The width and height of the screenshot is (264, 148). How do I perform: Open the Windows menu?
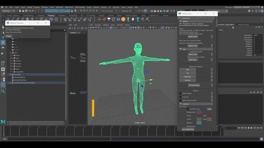45,7
